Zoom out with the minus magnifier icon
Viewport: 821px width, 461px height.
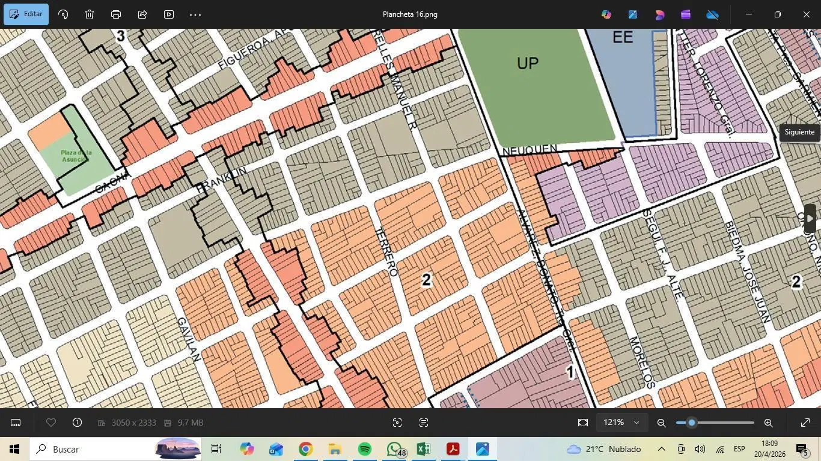[x=662, y=423]
